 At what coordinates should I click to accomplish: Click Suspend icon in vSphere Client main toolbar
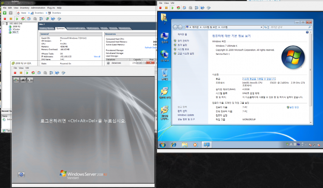pyautogui.click(x=11, y=19)
